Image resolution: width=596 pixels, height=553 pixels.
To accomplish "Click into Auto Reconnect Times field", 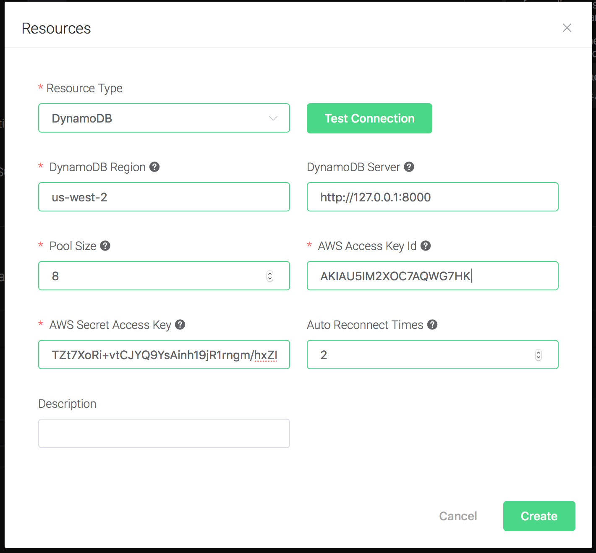I will 433,355.
